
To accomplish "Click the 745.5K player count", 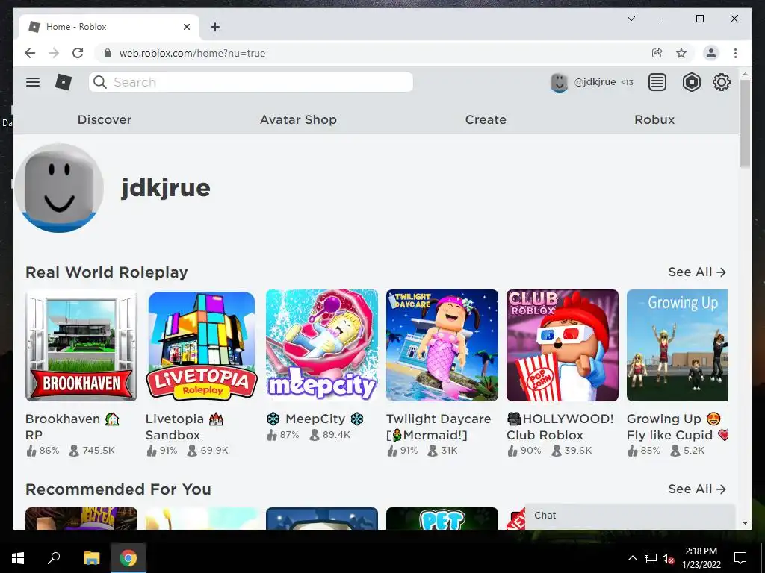I will click(92, 450).
